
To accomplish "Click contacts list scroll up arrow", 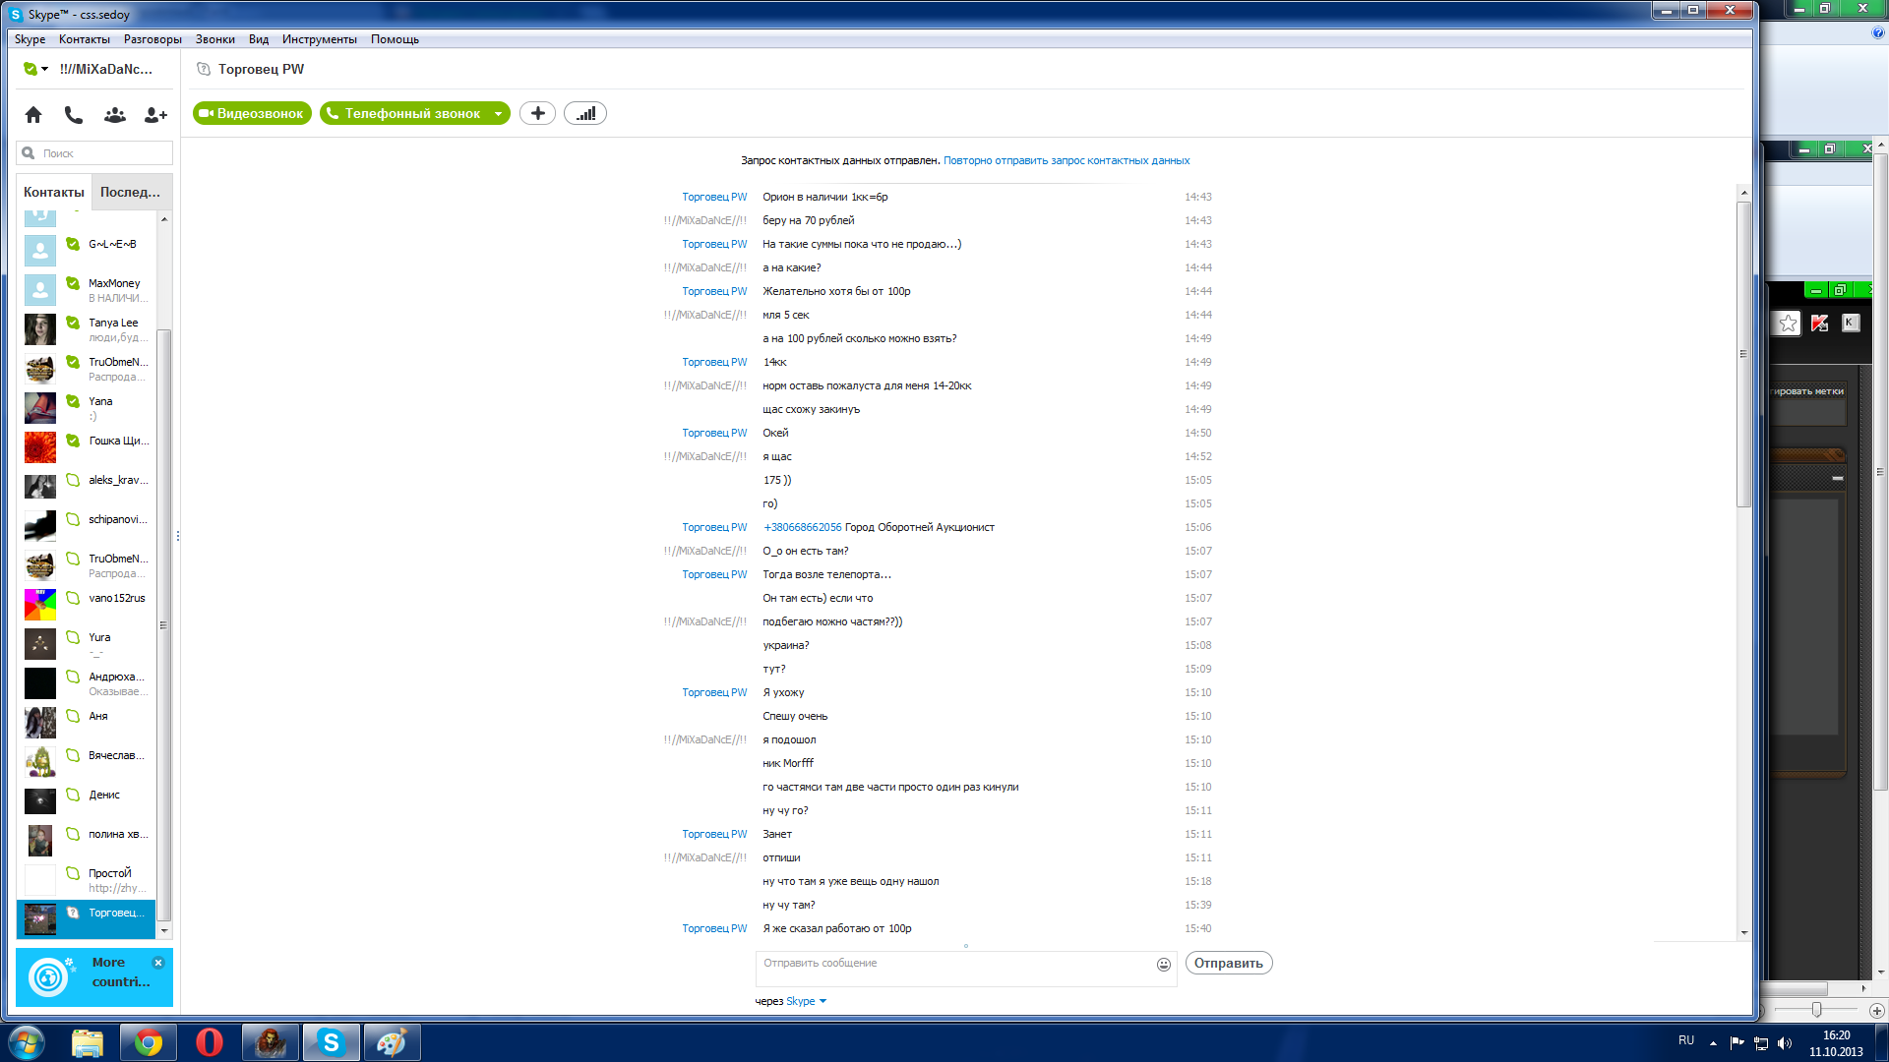I will tap(164, 219).
